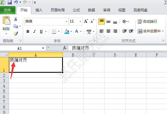Toggle Center horizontal alignment
The width and height of the screenshot is (167, 114).
[x=108, y=31]
